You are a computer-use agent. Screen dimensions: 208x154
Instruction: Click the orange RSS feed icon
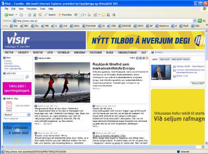point(147,58)
